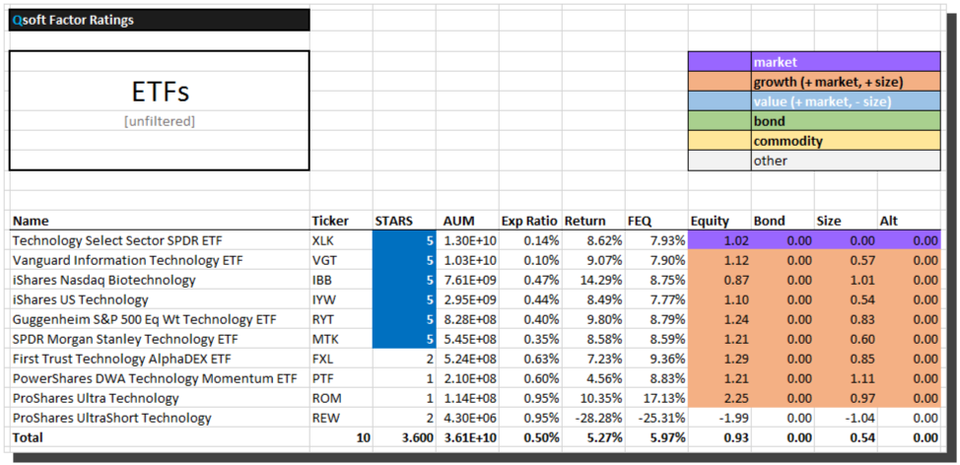Click FEQ value 17.13%
Viewport: 960px width, 465px height.
click(x=656, y=398)
